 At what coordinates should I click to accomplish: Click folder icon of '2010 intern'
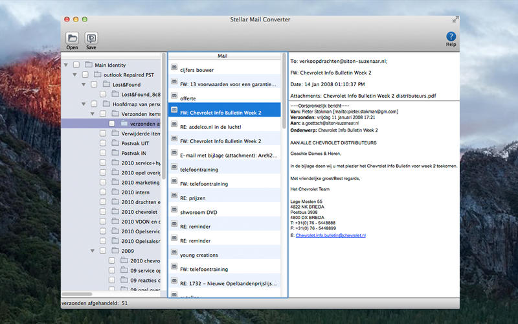[115, 192]
